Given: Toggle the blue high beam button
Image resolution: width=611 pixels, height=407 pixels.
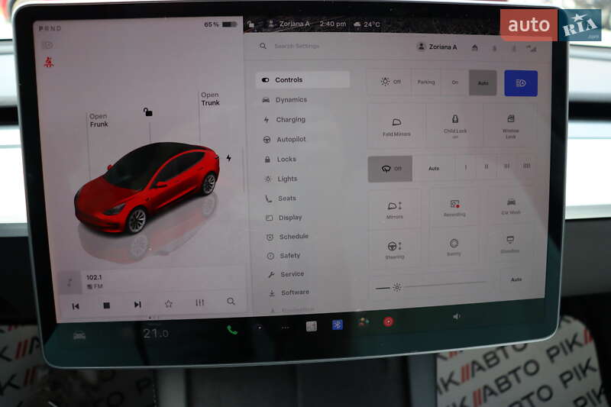Looking at the screenshot, I should (x=521, y=83).
